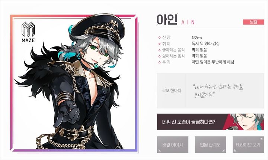This screenshot has width=268, height=160.
Task: Click the diamond bullet beside 좋아하는 음식
Action: 159,50
